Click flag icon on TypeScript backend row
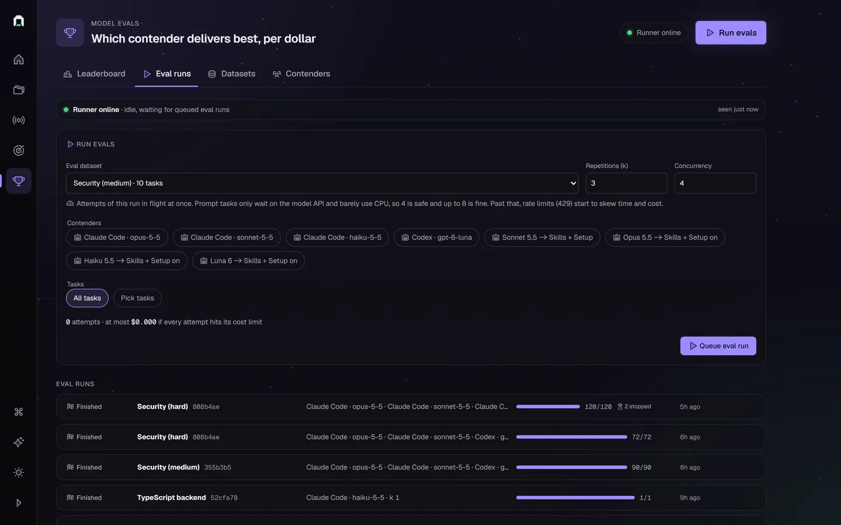 [x=70, y=498]
